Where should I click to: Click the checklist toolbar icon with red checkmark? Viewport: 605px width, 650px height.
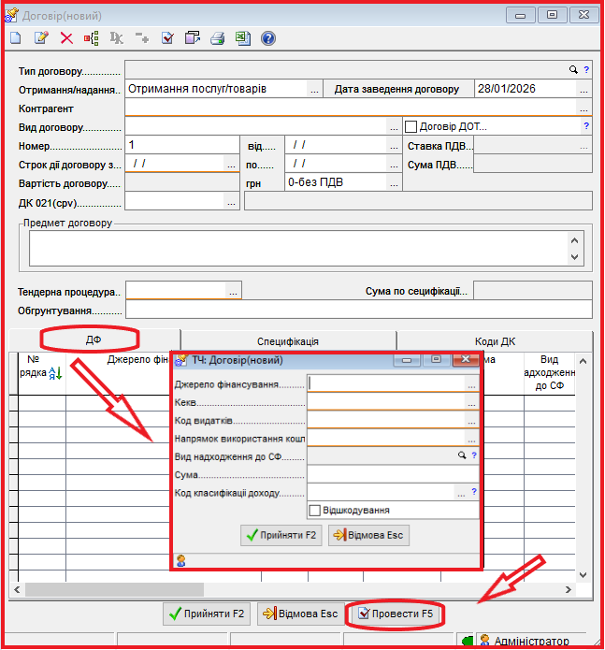[x=167, y=38]
